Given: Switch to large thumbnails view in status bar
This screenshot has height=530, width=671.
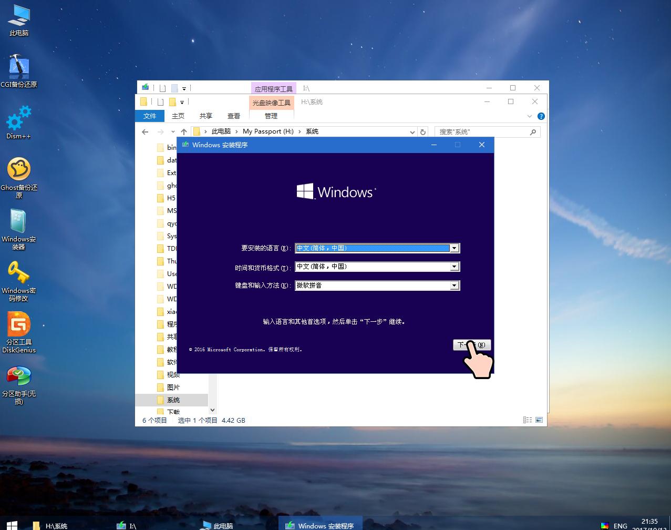Looking at the screenshot, I should coord(539,420).
